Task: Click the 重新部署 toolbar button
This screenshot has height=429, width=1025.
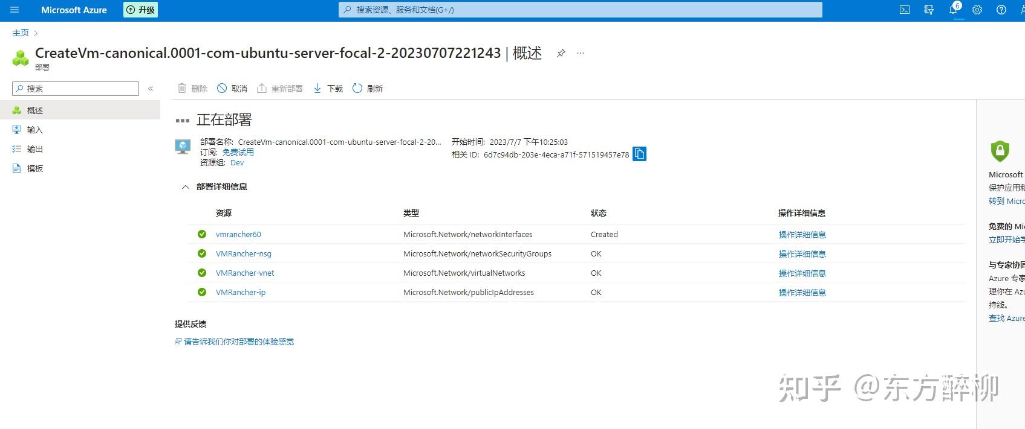Action: click(x=280, y=89)
